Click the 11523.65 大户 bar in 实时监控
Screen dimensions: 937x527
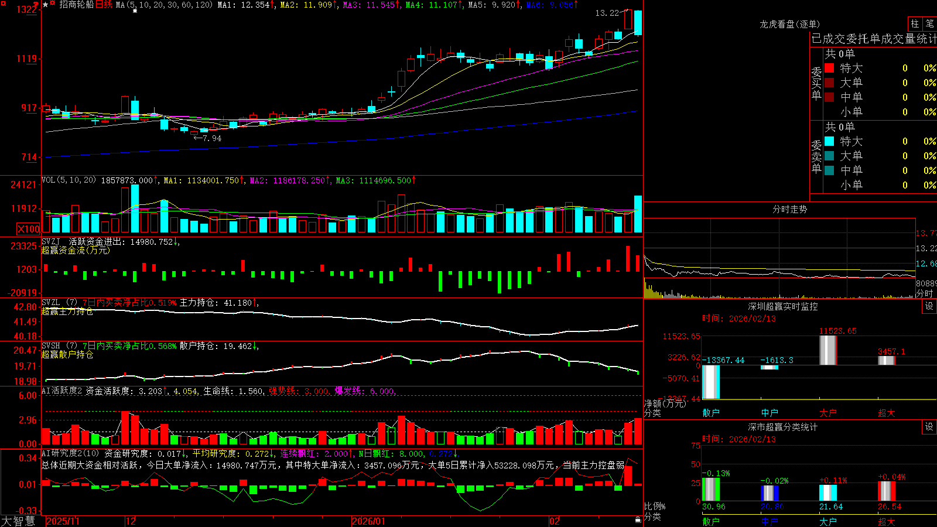point(828,350)
